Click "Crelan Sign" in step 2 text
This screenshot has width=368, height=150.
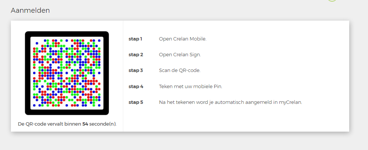tap(186, 54)
